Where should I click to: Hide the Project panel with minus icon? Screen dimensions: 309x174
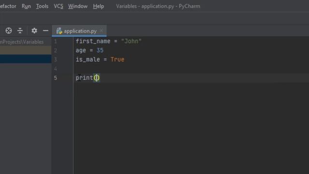tap(46, 30)
